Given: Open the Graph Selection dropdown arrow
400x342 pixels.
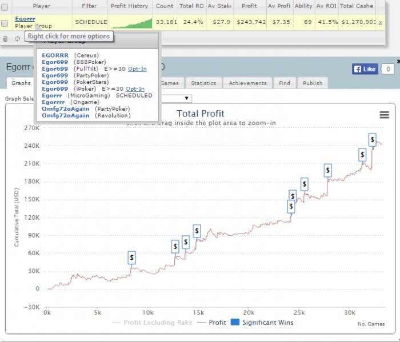Looking at the screenshot, I should 187,98.
